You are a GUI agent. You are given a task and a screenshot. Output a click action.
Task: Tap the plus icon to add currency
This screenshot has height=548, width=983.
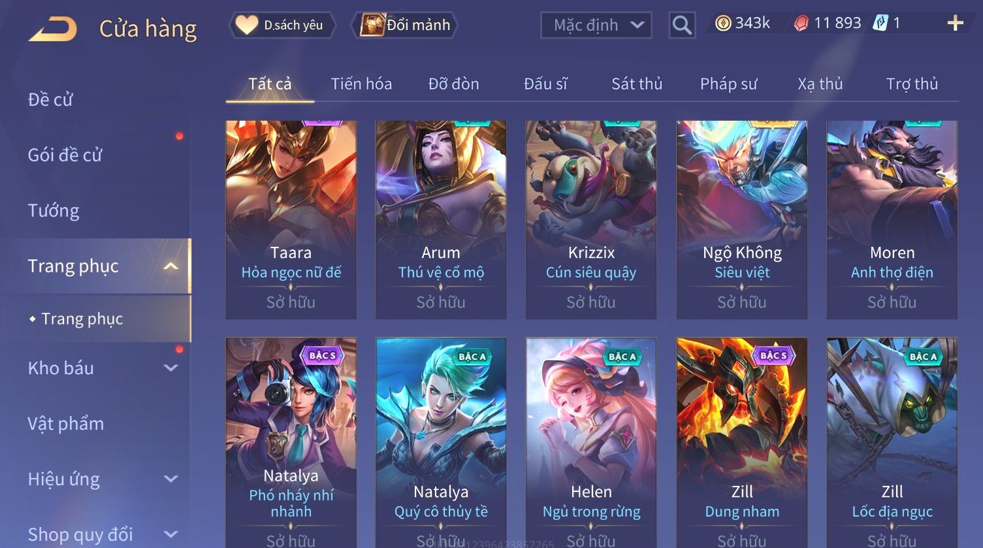(955, 24)
